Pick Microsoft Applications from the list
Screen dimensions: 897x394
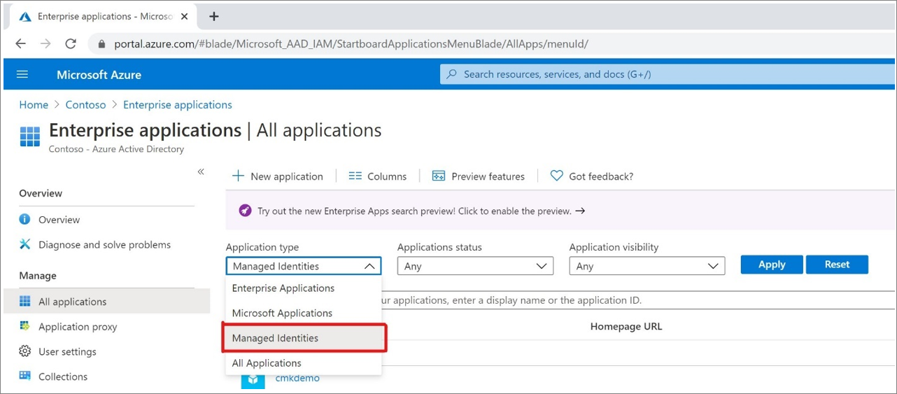(x=282, y=313)
